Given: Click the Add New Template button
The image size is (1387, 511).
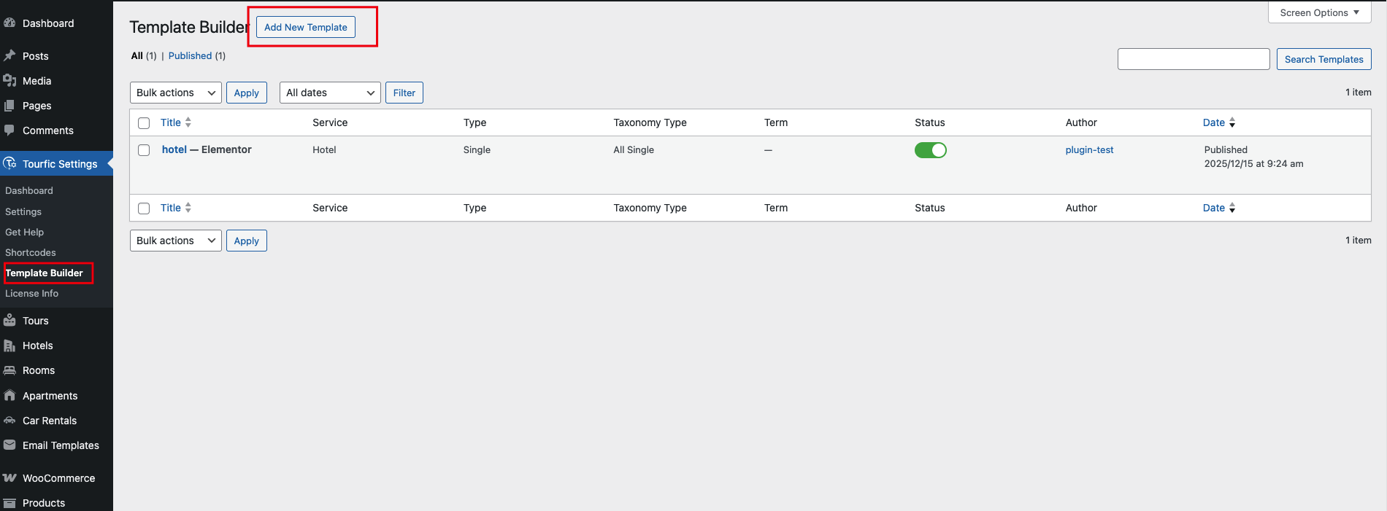Looking at the screenshot, I should tap(305, 27).
